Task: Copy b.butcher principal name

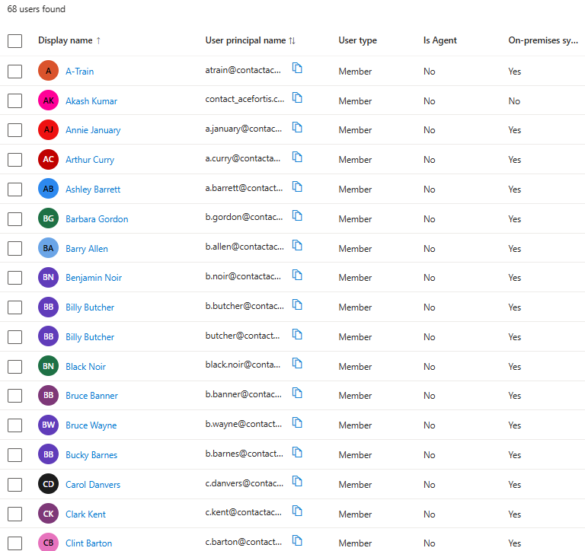Action: click(x=297, y=305)
